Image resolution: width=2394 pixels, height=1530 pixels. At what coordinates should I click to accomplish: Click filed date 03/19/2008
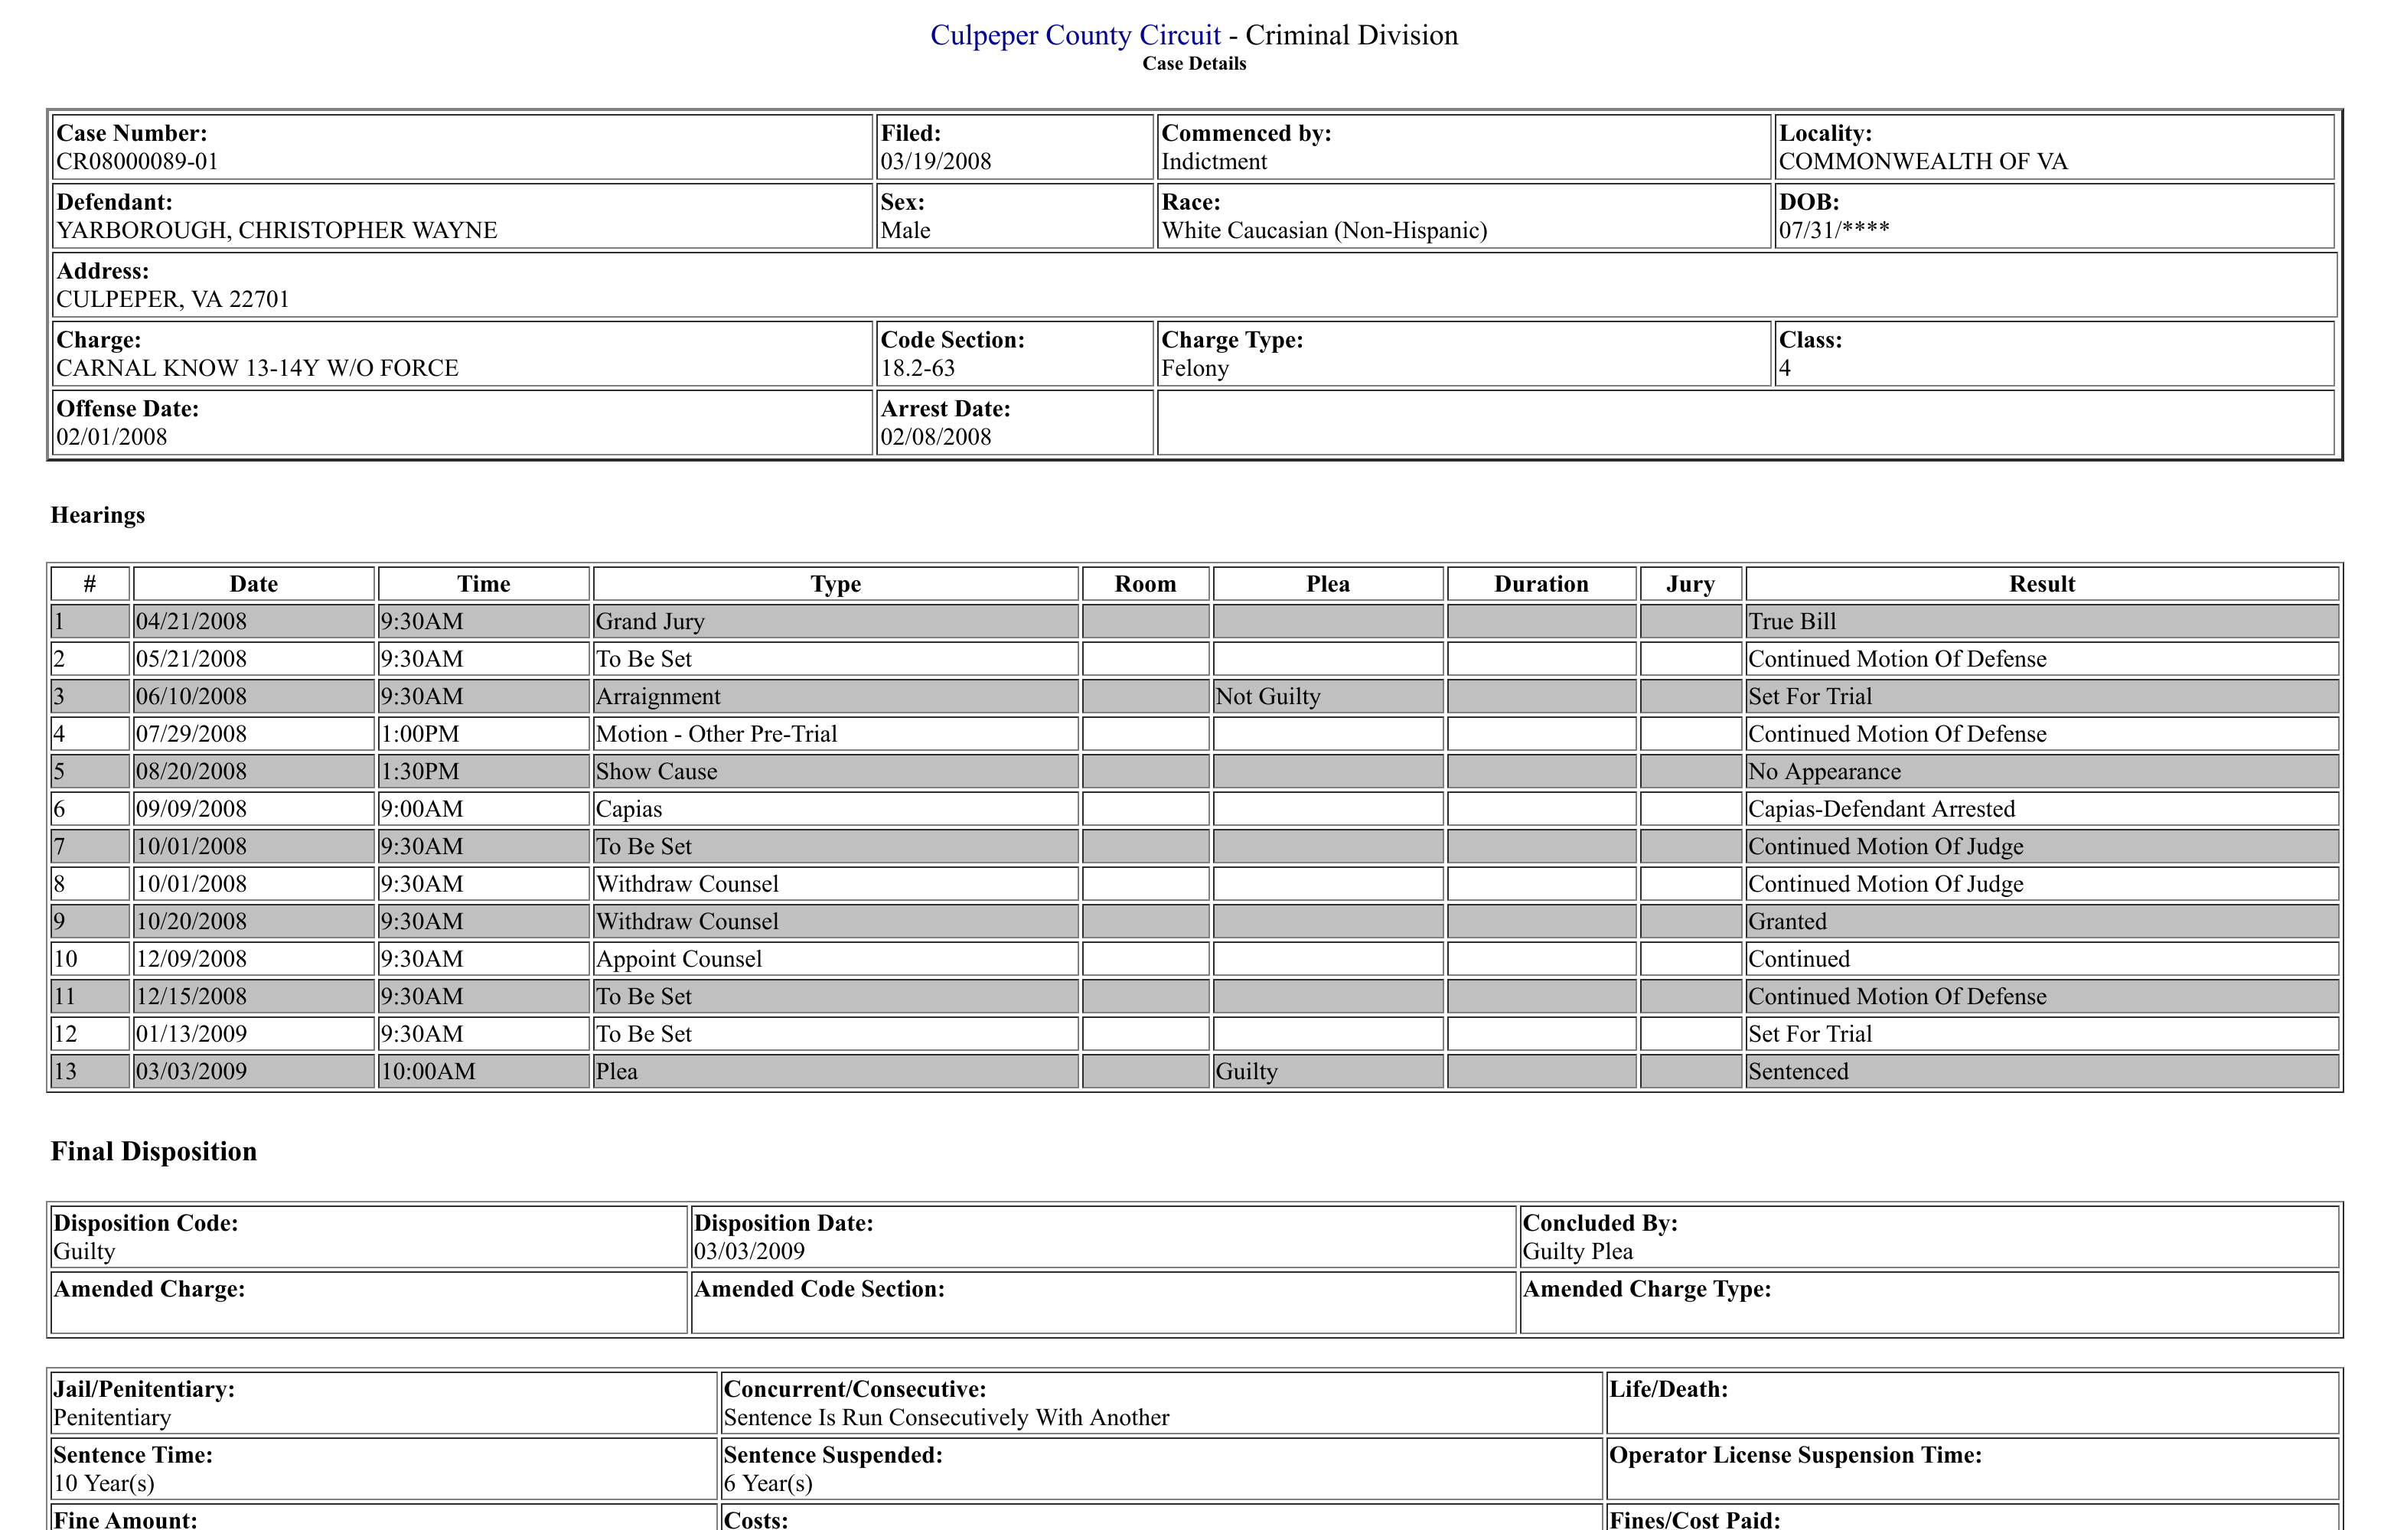click(935, 161)
